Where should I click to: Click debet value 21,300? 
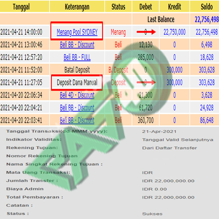click(x=146, y=95)
